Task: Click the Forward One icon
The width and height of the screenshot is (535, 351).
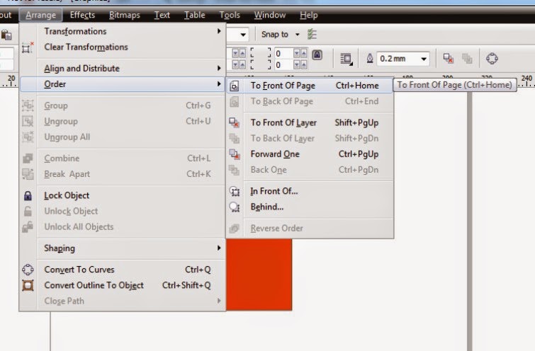Action: point(235,154)
